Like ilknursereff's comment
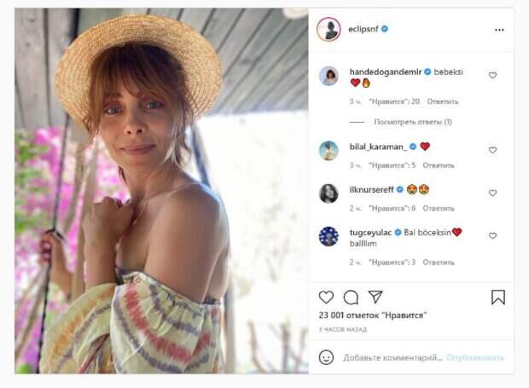The width and height of the screenshot is (529, 388). click(x=492, y=193)
